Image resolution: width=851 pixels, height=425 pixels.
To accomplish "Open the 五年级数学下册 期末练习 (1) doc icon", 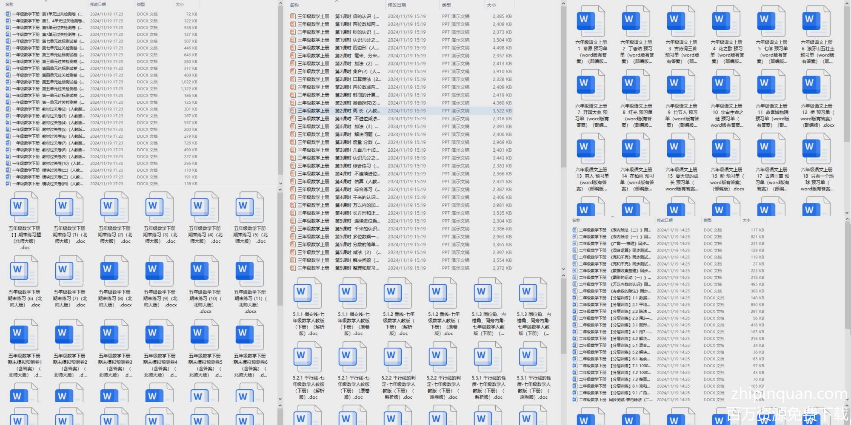I will click(69, 208).
